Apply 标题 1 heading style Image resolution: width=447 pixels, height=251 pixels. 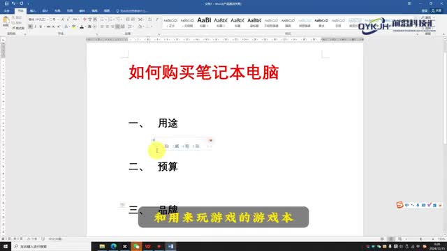click(204, 22)
